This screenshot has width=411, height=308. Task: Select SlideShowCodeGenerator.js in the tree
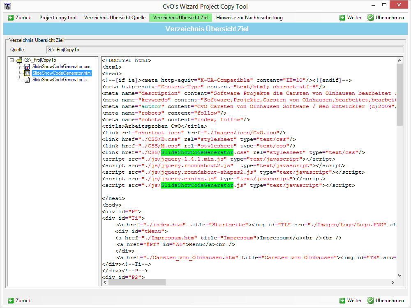(x=60, y=80)
